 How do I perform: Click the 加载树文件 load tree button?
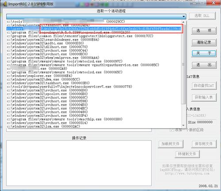pos(171,144)
